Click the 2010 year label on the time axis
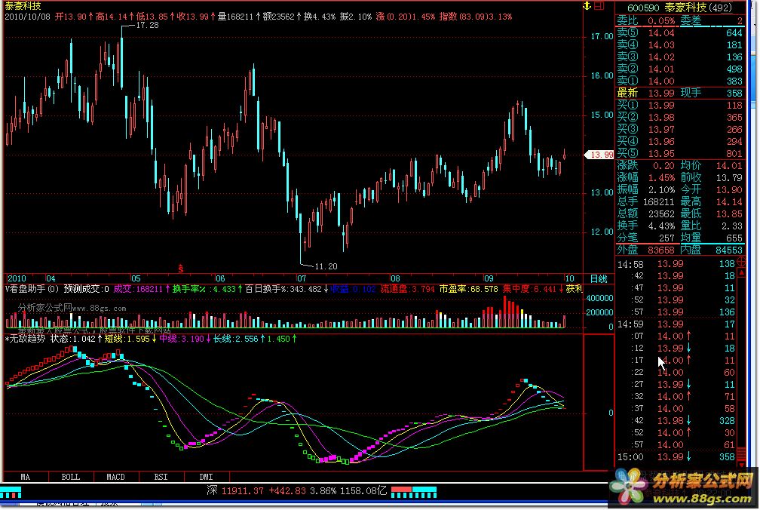Screen dimensions: 760x510 pos(17,278)
